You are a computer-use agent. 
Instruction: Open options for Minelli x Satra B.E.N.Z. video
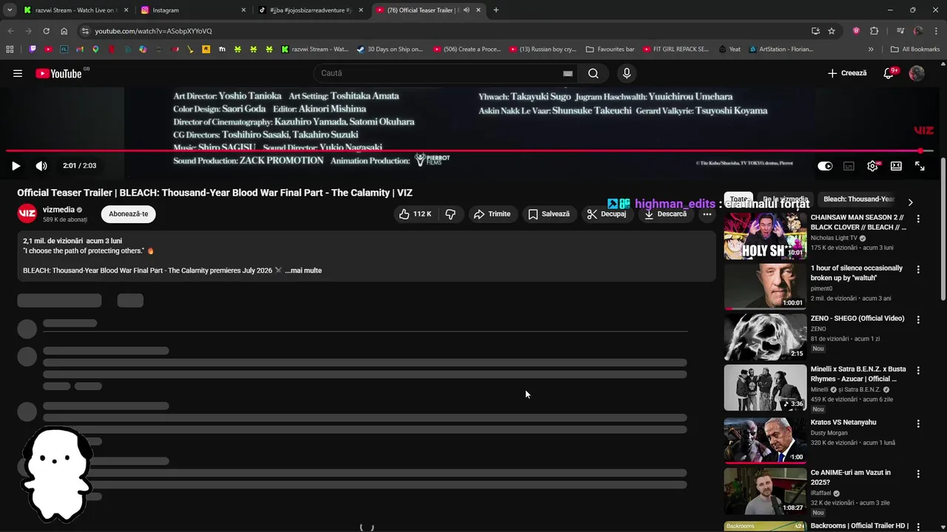click(918, 370)
